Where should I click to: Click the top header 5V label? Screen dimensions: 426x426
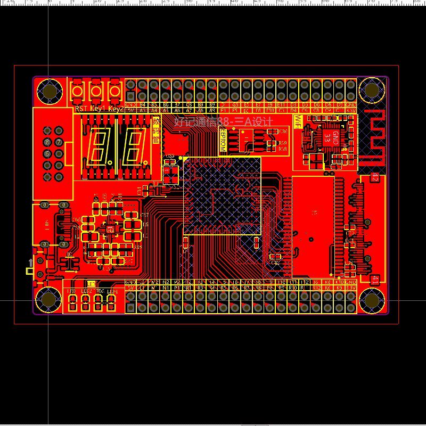pos(130,111)
